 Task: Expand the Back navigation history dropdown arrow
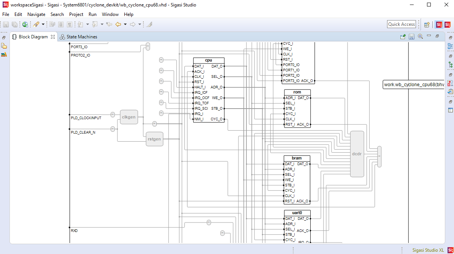coord(125,24)
